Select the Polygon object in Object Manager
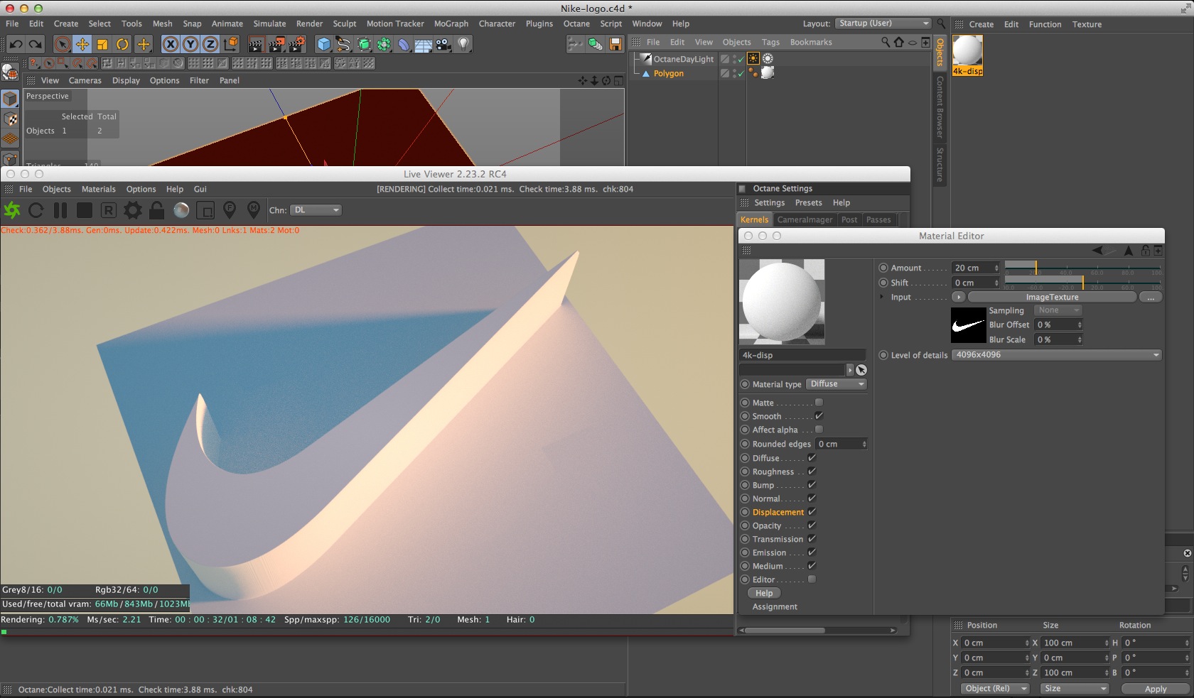The image size is (1194, 698). pos(669,73)
